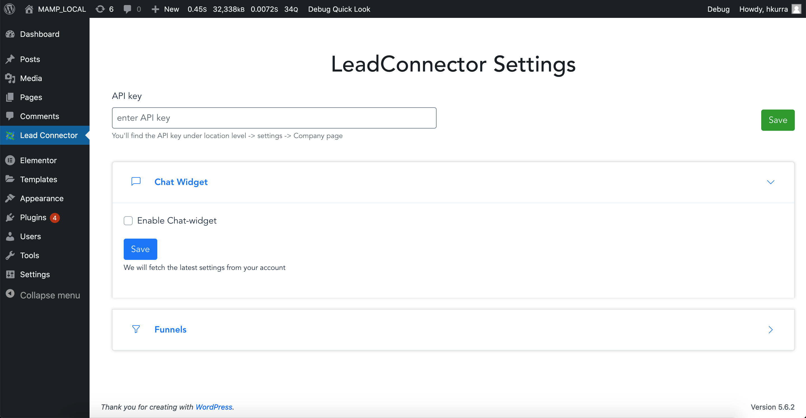This screenshot has width=806, height=418.
Task: Open the WordPress logo menu
Action: click(x=10, y=9)
